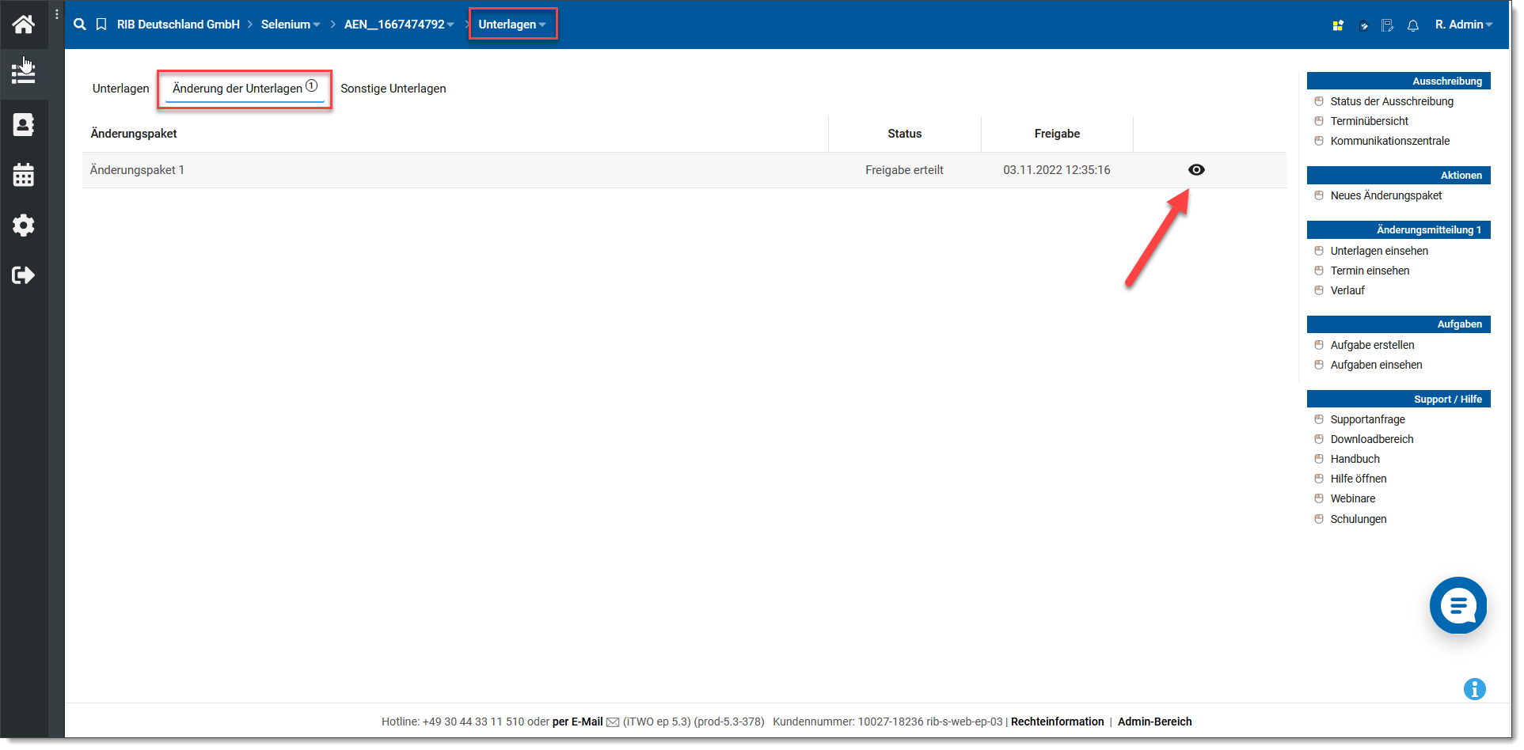Switch to the Sonstige Unterlagen tab
The width and height of the screenshot is (1524, 750).
point(393,89)
